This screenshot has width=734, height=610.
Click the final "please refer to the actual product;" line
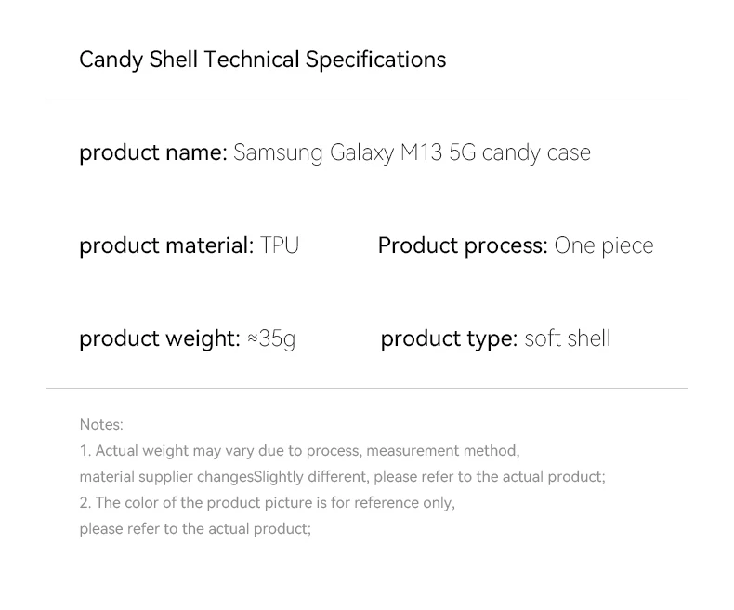pyautogui.click(x=195, y=529)
